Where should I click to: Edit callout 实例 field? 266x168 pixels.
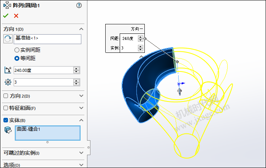tap(129, 48)
